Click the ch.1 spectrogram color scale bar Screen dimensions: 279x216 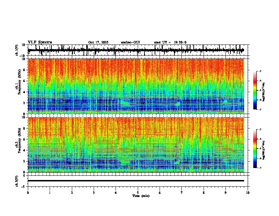coord(255,90)
